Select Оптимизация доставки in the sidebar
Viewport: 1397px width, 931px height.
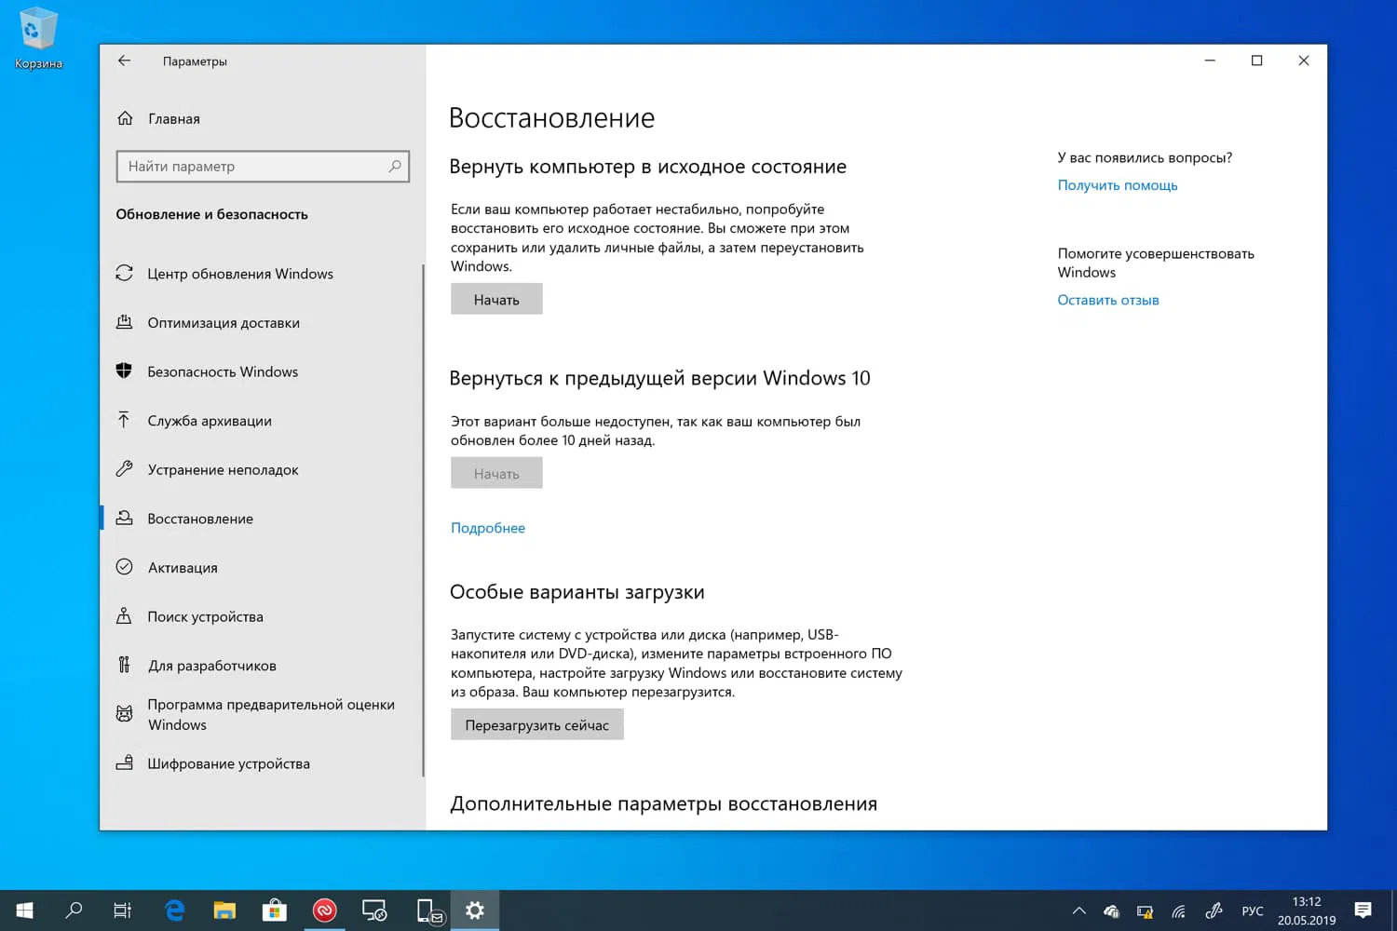pyautogui.click(x=224, y=322)
